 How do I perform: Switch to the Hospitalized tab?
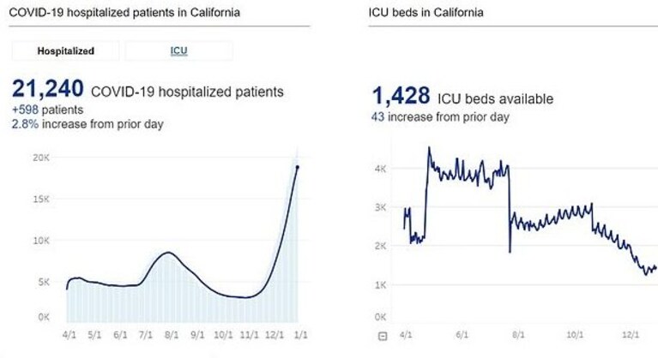[x=65, y=51]
